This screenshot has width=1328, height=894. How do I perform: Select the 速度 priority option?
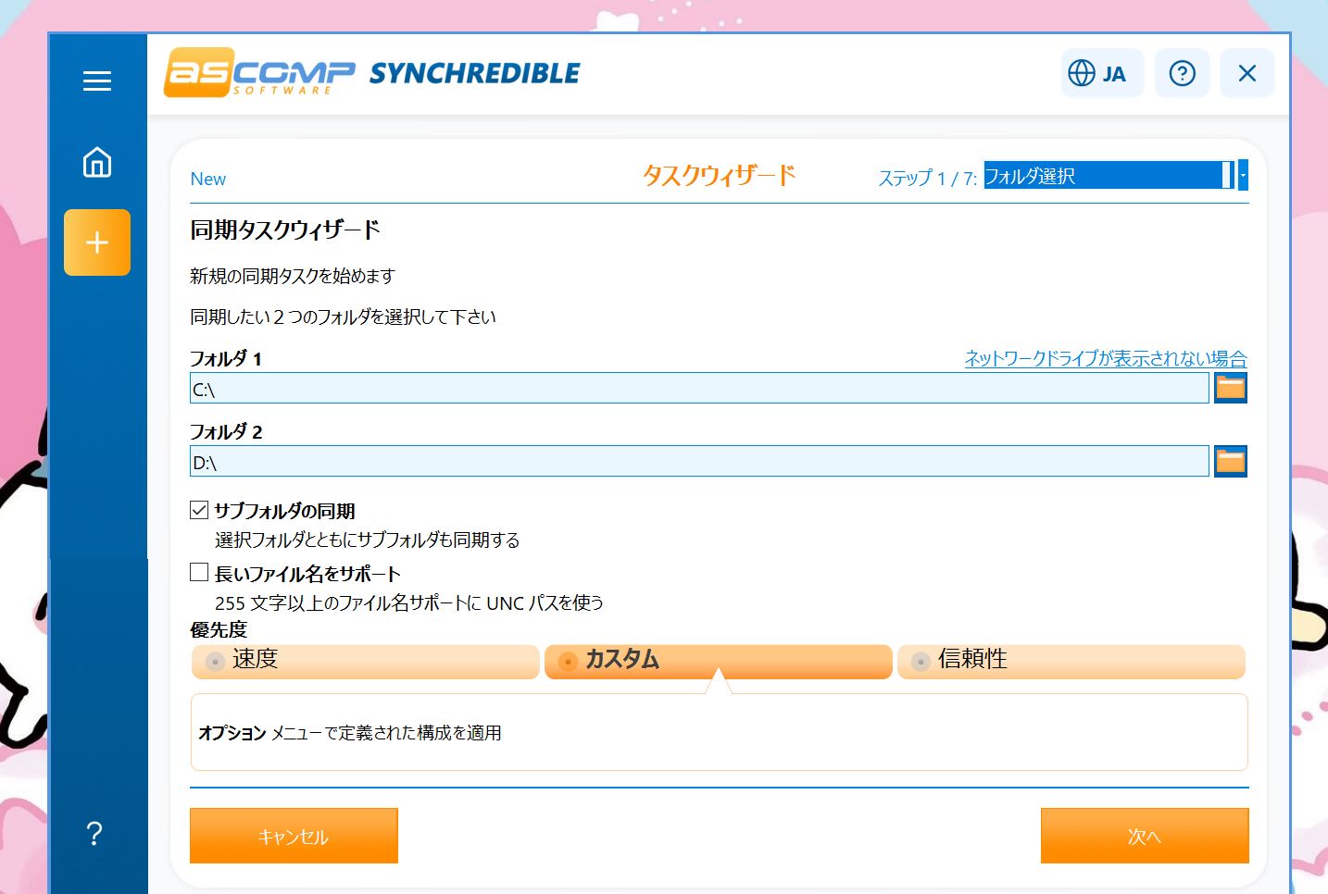(x=364, y=662)
